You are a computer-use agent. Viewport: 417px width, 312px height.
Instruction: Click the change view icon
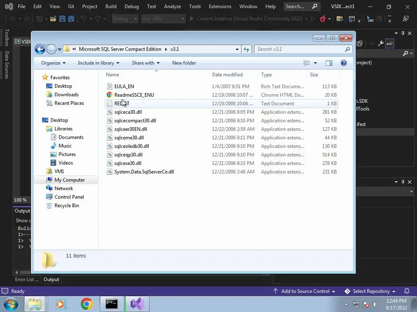click(306, 63)
